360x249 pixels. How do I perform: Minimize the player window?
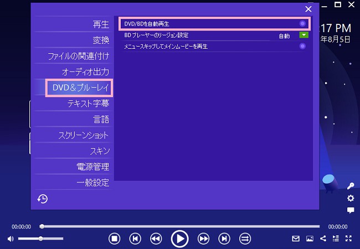coord(324,6)
